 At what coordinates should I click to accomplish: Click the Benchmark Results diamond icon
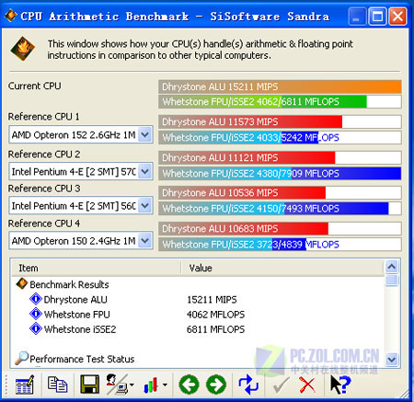[x=22, y=284]
